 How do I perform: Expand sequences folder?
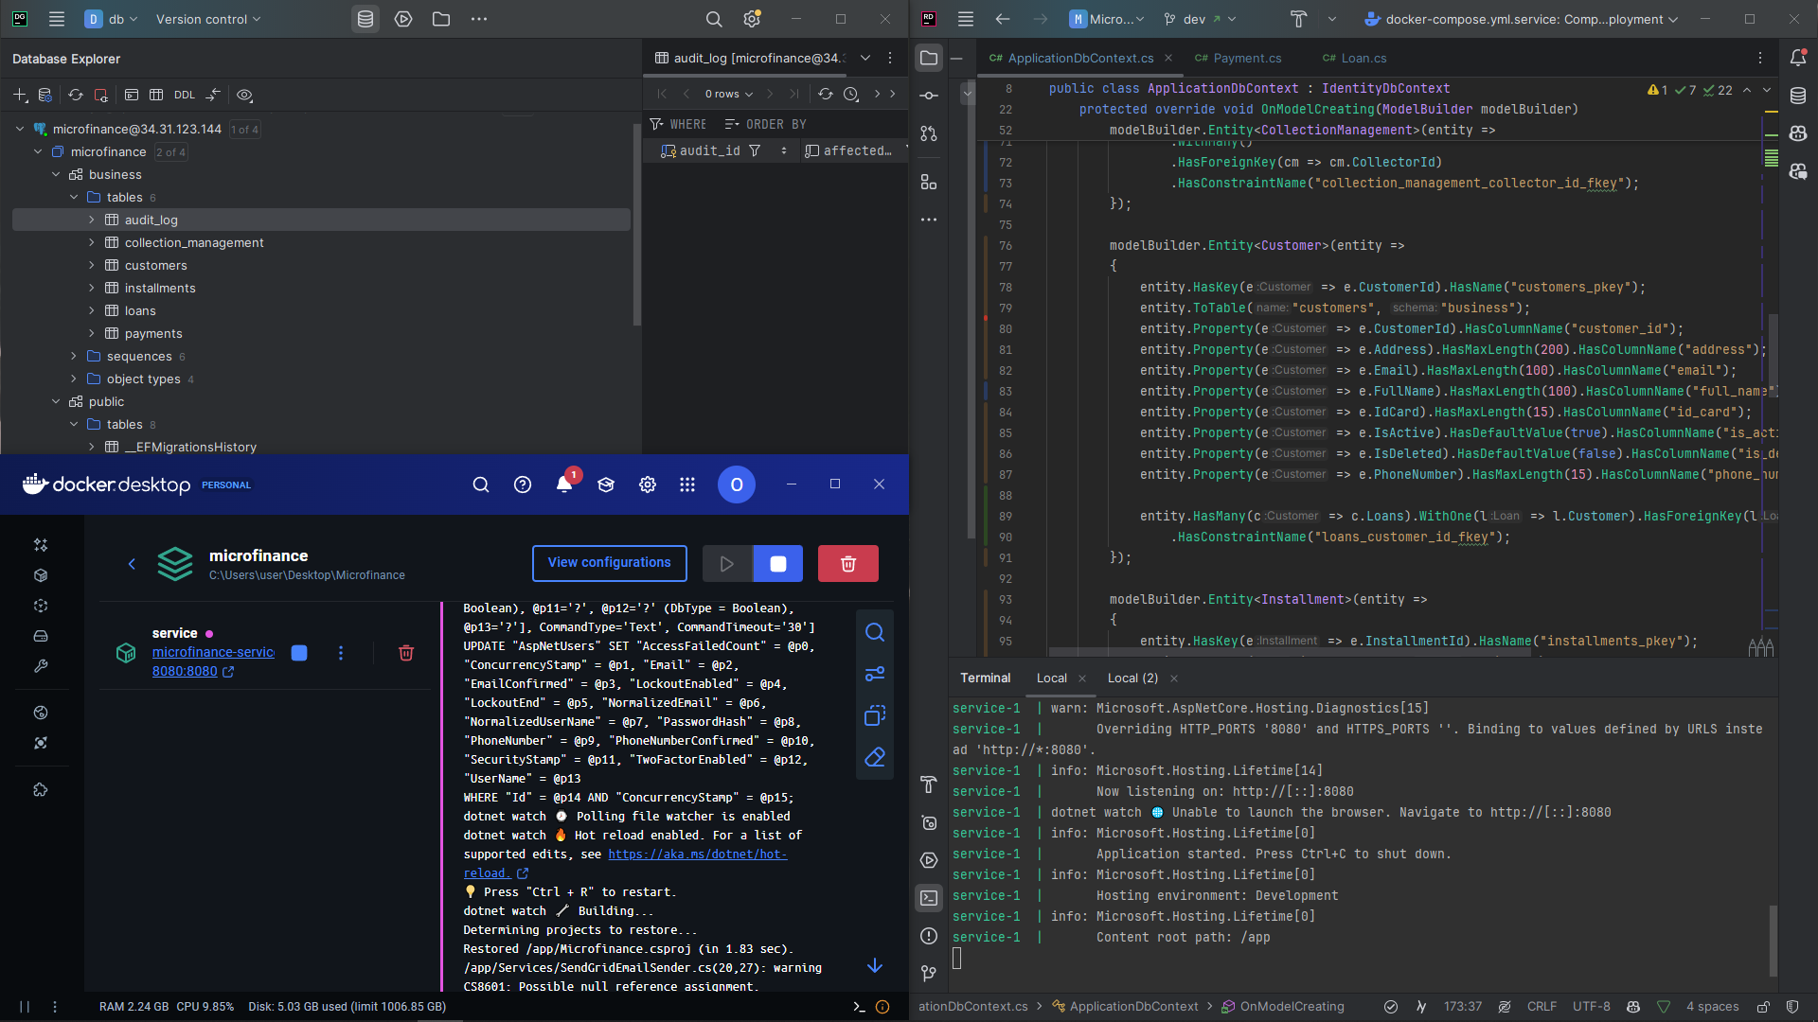click(x=74, y=356)
